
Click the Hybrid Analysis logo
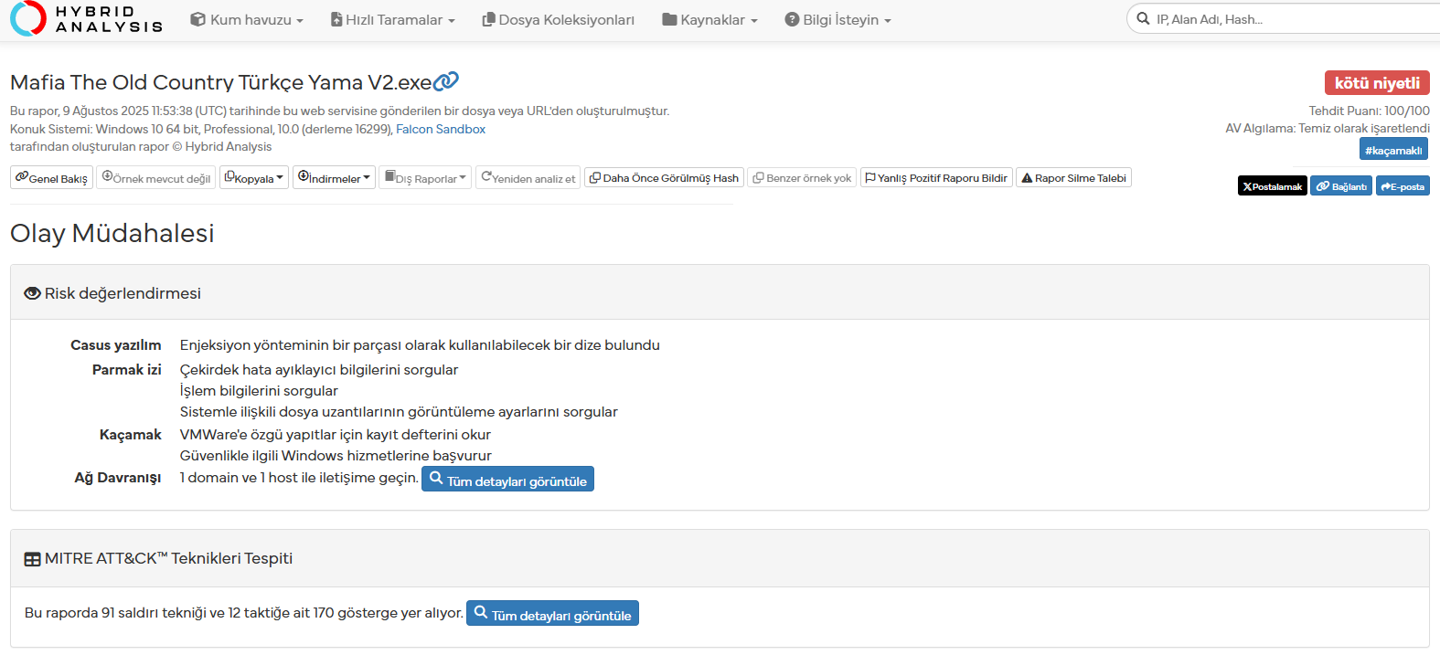pos(86,19)
